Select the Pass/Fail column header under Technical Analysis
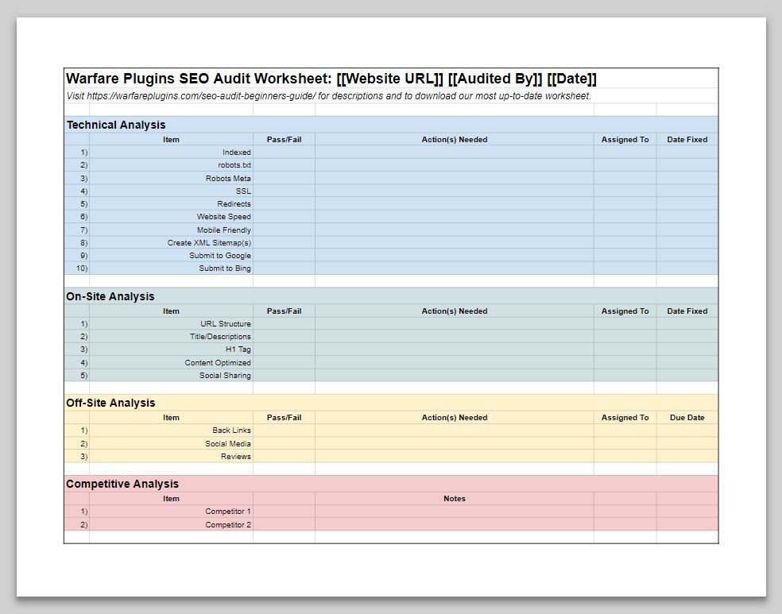Screen dimensions: 782x614 pyautogui.click(x=285, y=139)
